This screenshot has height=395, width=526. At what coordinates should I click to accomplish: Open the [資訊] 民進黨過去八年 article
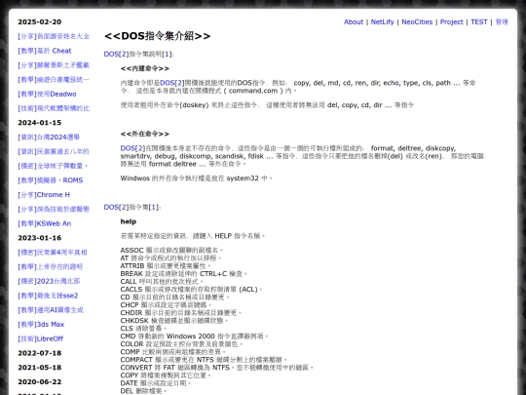[54, 151]
